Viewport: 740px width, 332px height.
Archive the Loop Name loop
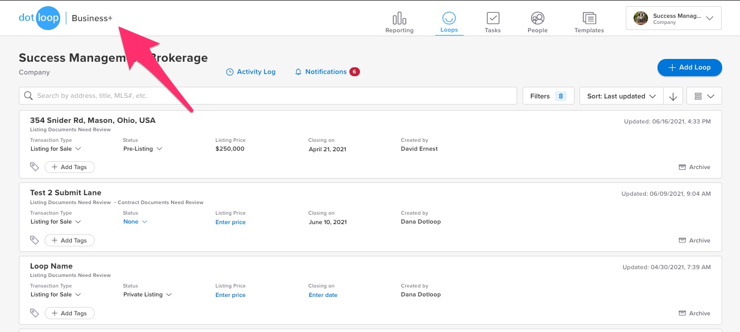point(694,313)
